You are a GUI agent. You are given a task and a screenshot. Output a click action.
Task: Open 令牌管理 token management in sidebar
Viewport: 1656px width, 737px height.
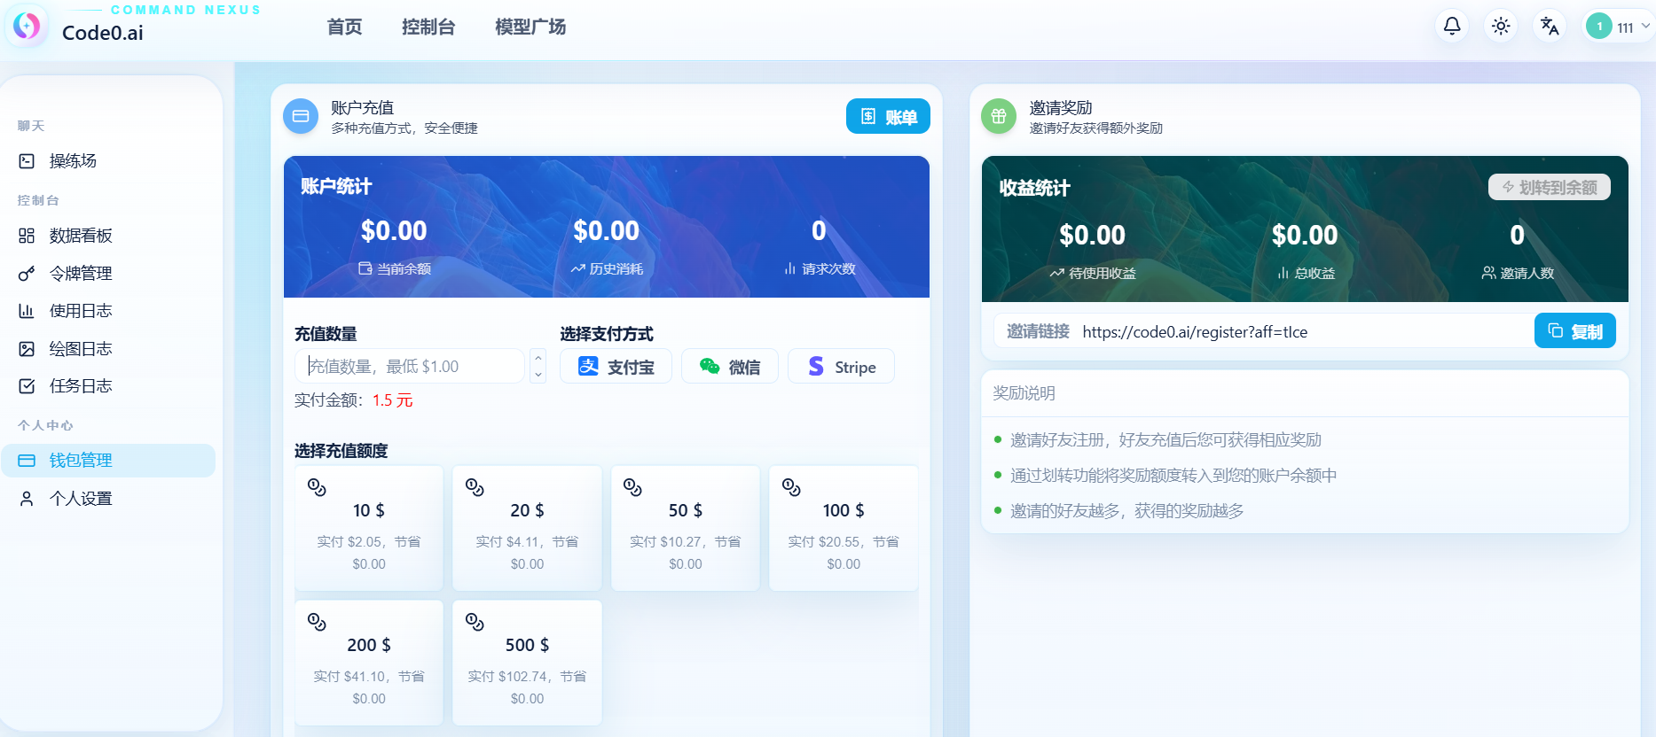(81, 274)
